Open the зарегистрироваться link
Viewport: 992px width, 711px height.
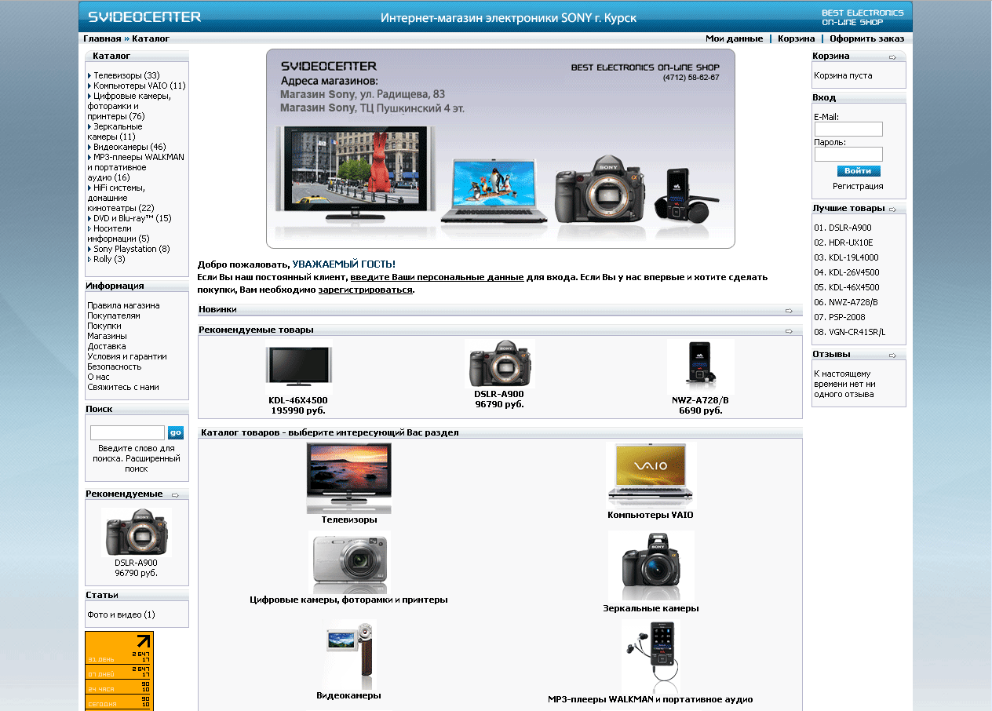coord(366,289)
